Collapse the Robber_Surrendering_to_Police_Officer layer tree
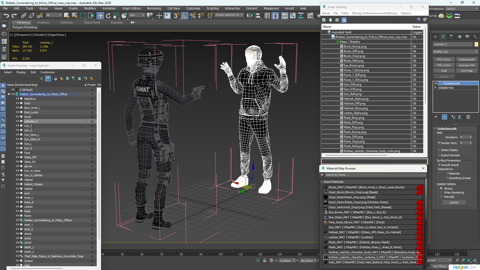The image size is (480, 270). (9, 94)
